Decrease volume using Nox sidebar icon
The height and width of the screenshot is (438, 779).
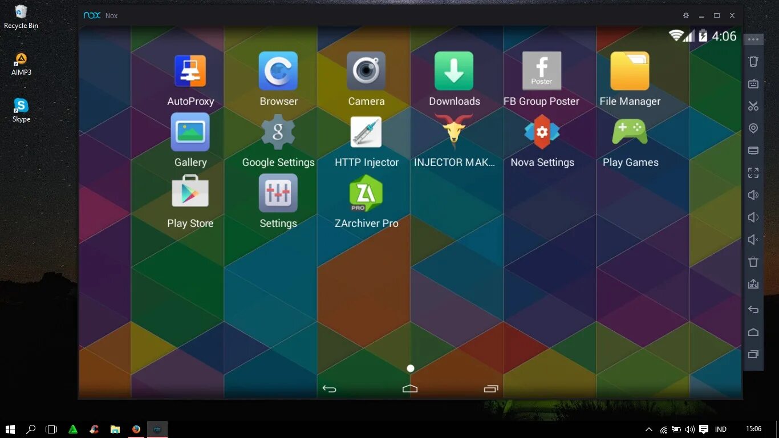tap(753, 217)
